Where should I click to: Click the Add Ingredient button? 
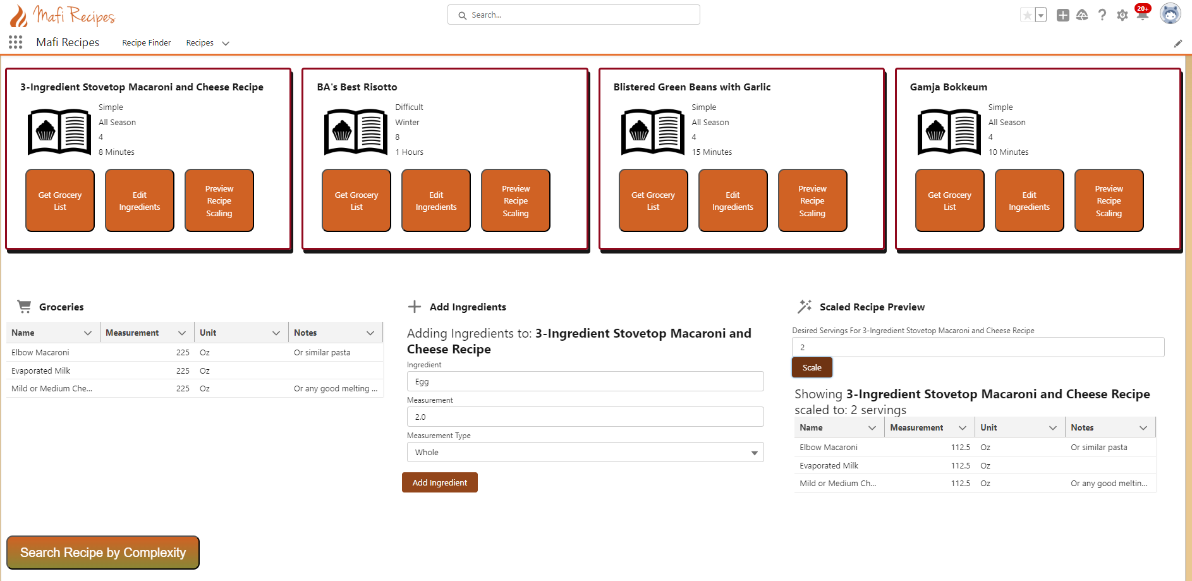pos(440,482)
